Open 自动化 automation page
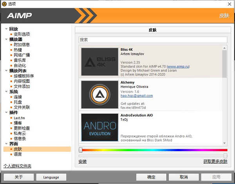The image size is (235, 184). click(20, 66)
